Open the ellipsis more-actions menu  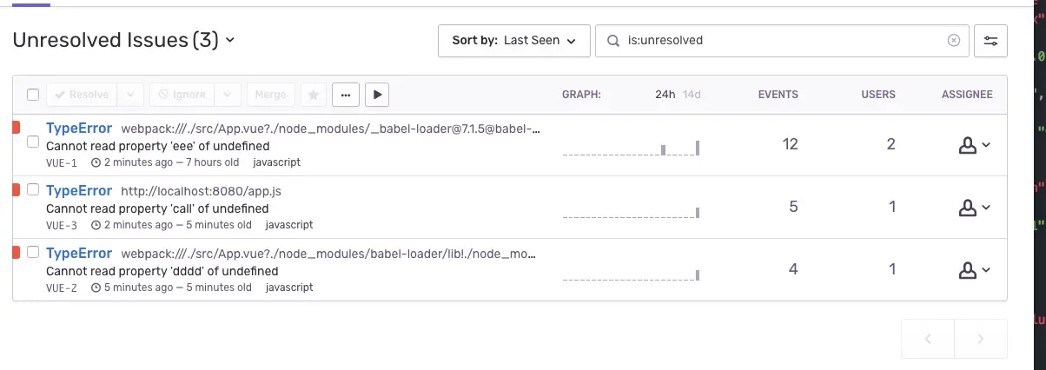[345, 95]
